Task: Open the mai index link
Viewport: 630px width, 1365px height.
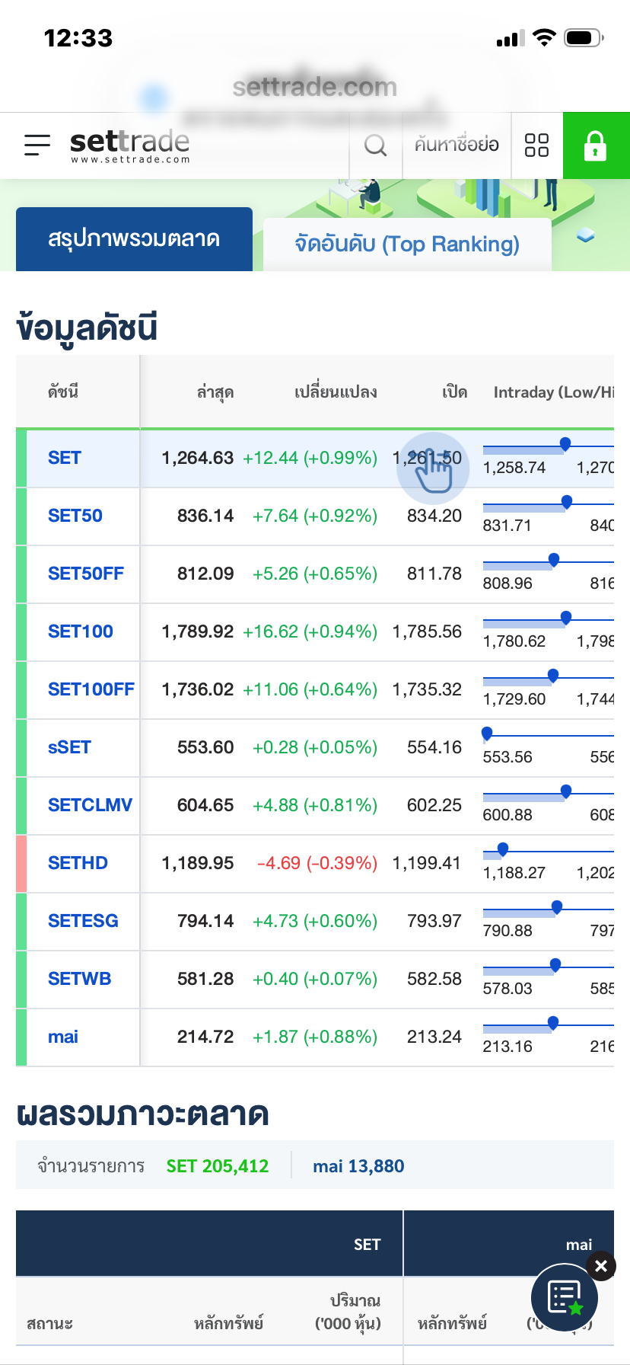Action: (x=63, y=1037)
